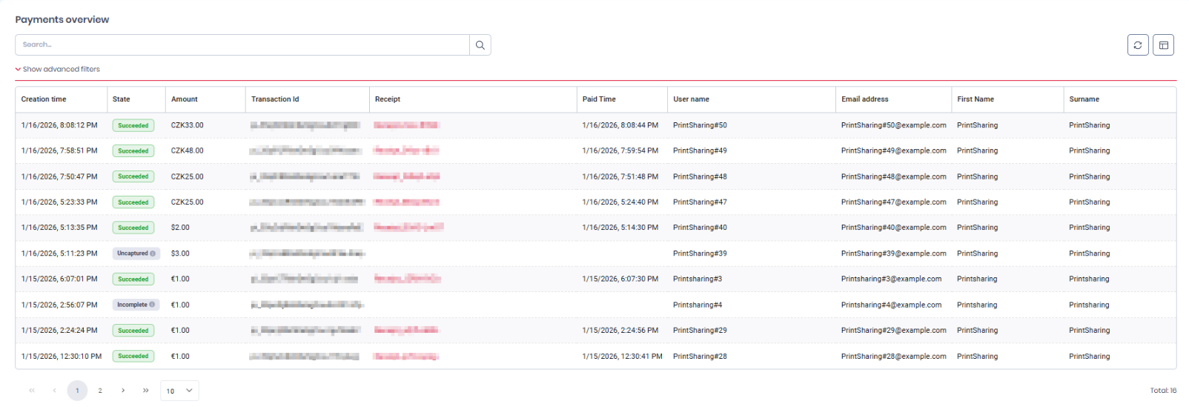Click the search magnifier icon
Screen dimensions: 1189x407
(480, 45)
